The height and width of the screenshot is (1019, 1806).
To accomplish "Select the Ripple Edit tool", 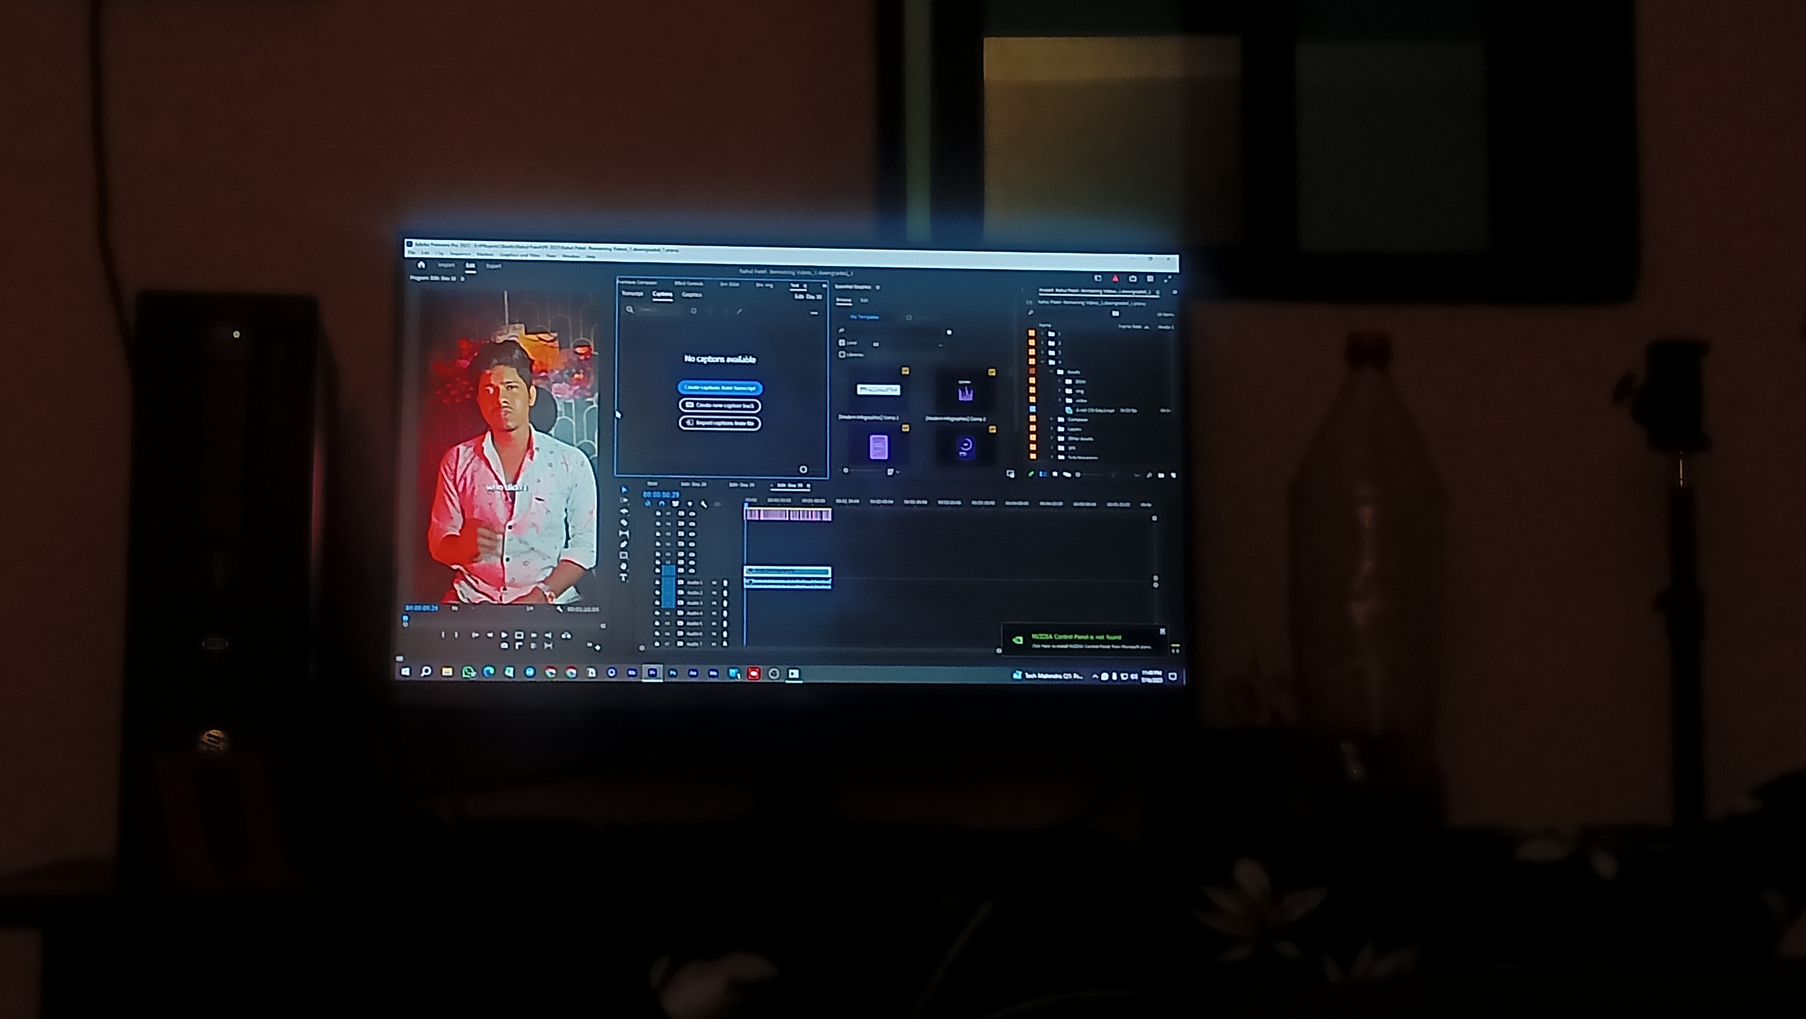I will point(624,512).
